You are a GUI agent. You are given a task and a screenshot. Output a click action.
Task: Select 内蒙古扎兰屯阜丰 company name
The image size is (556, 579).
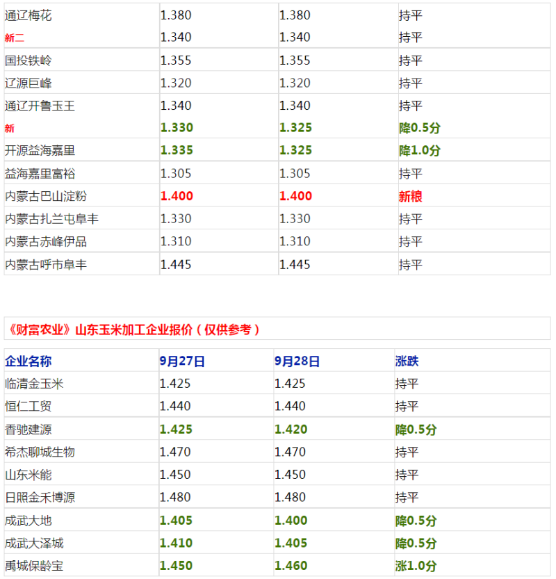(x=51, y=219)
